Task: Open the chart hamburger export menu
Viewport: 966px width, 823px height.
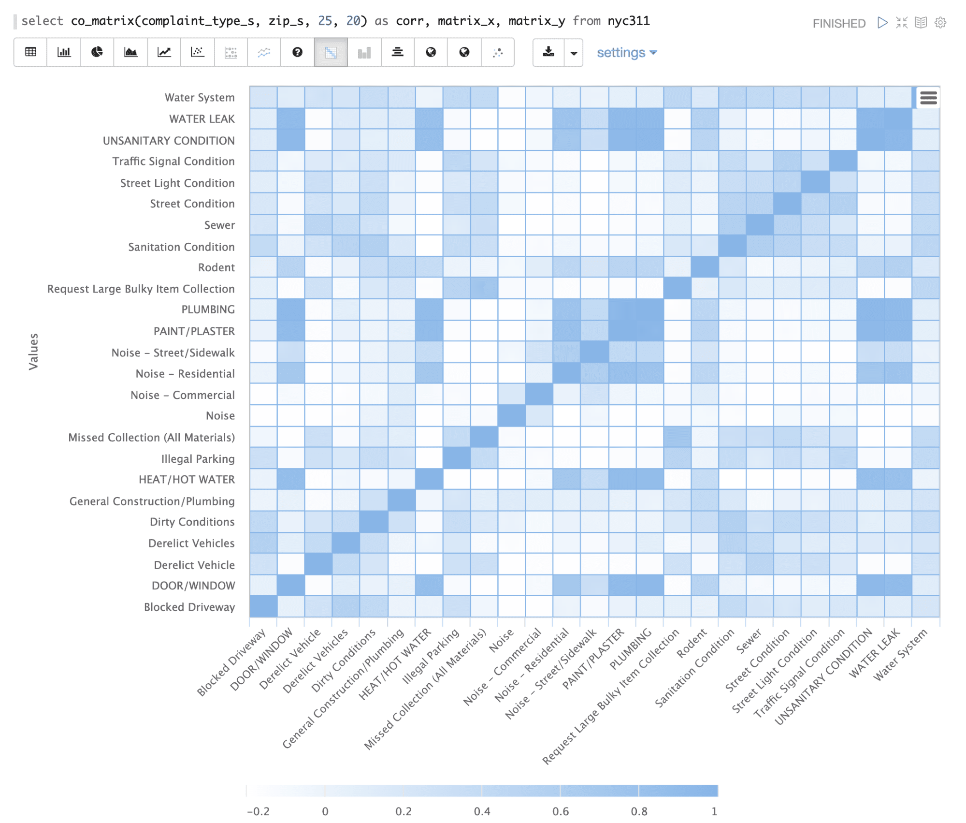Action: [x=928, y=98]
